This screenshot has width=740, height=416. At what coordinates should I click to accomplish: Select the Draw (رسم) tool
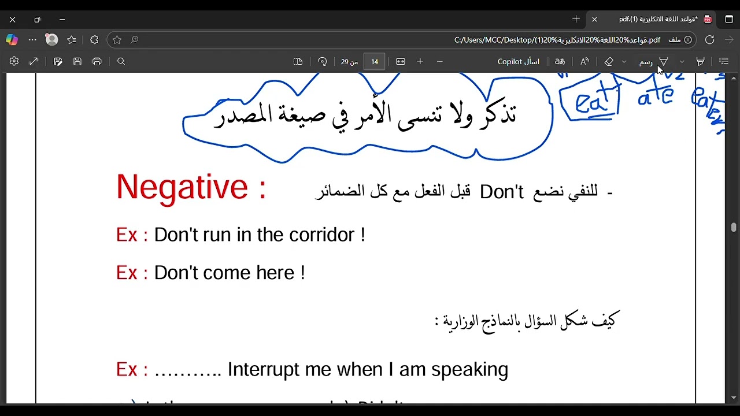click(x=653, y=61)
